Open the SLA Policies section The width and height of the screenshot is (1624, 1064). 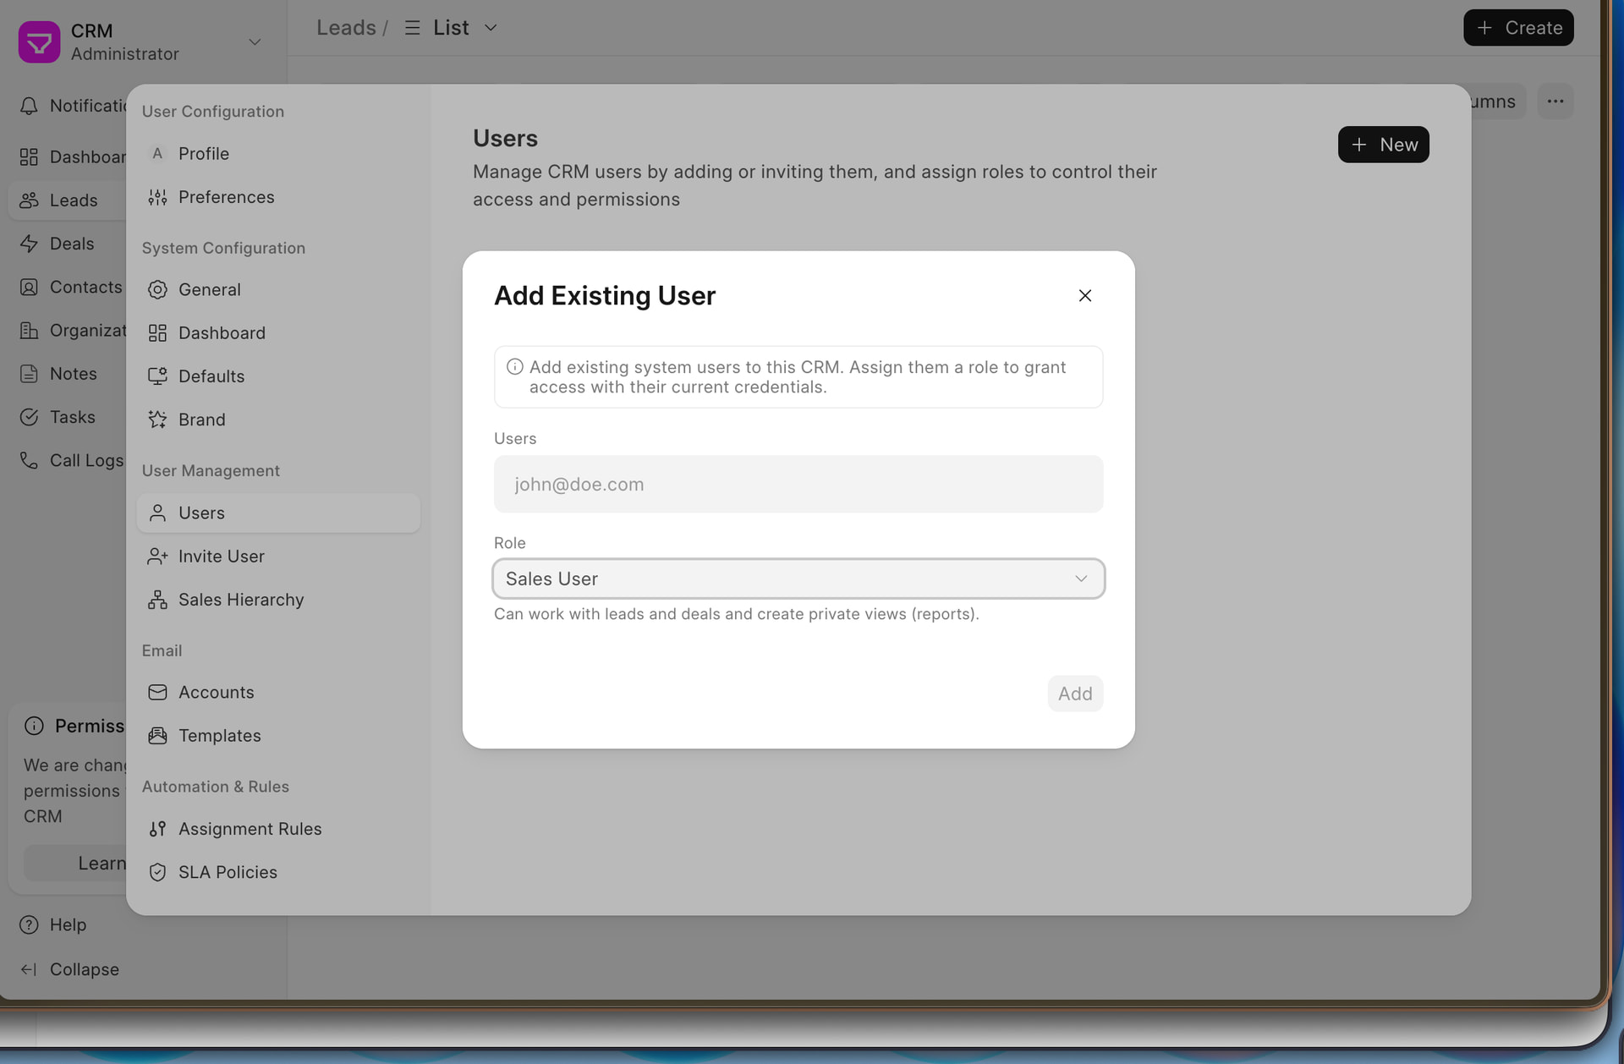tap(278, 872)
